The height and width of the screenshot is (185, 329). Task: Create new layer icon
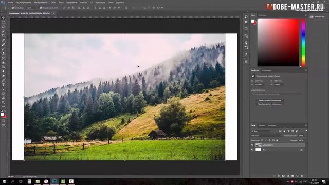[297, 176]
